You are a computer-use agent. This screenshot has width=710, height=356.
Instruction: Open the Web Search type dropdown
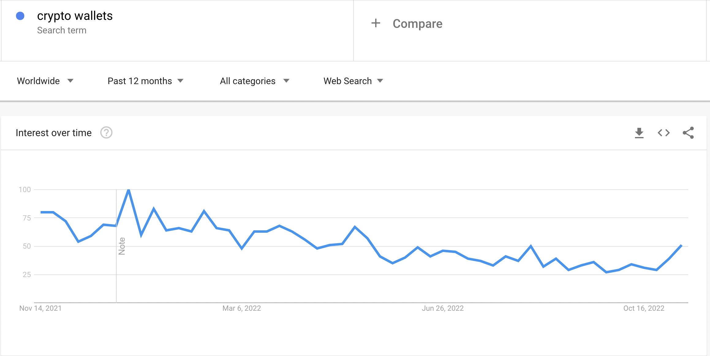353,81
